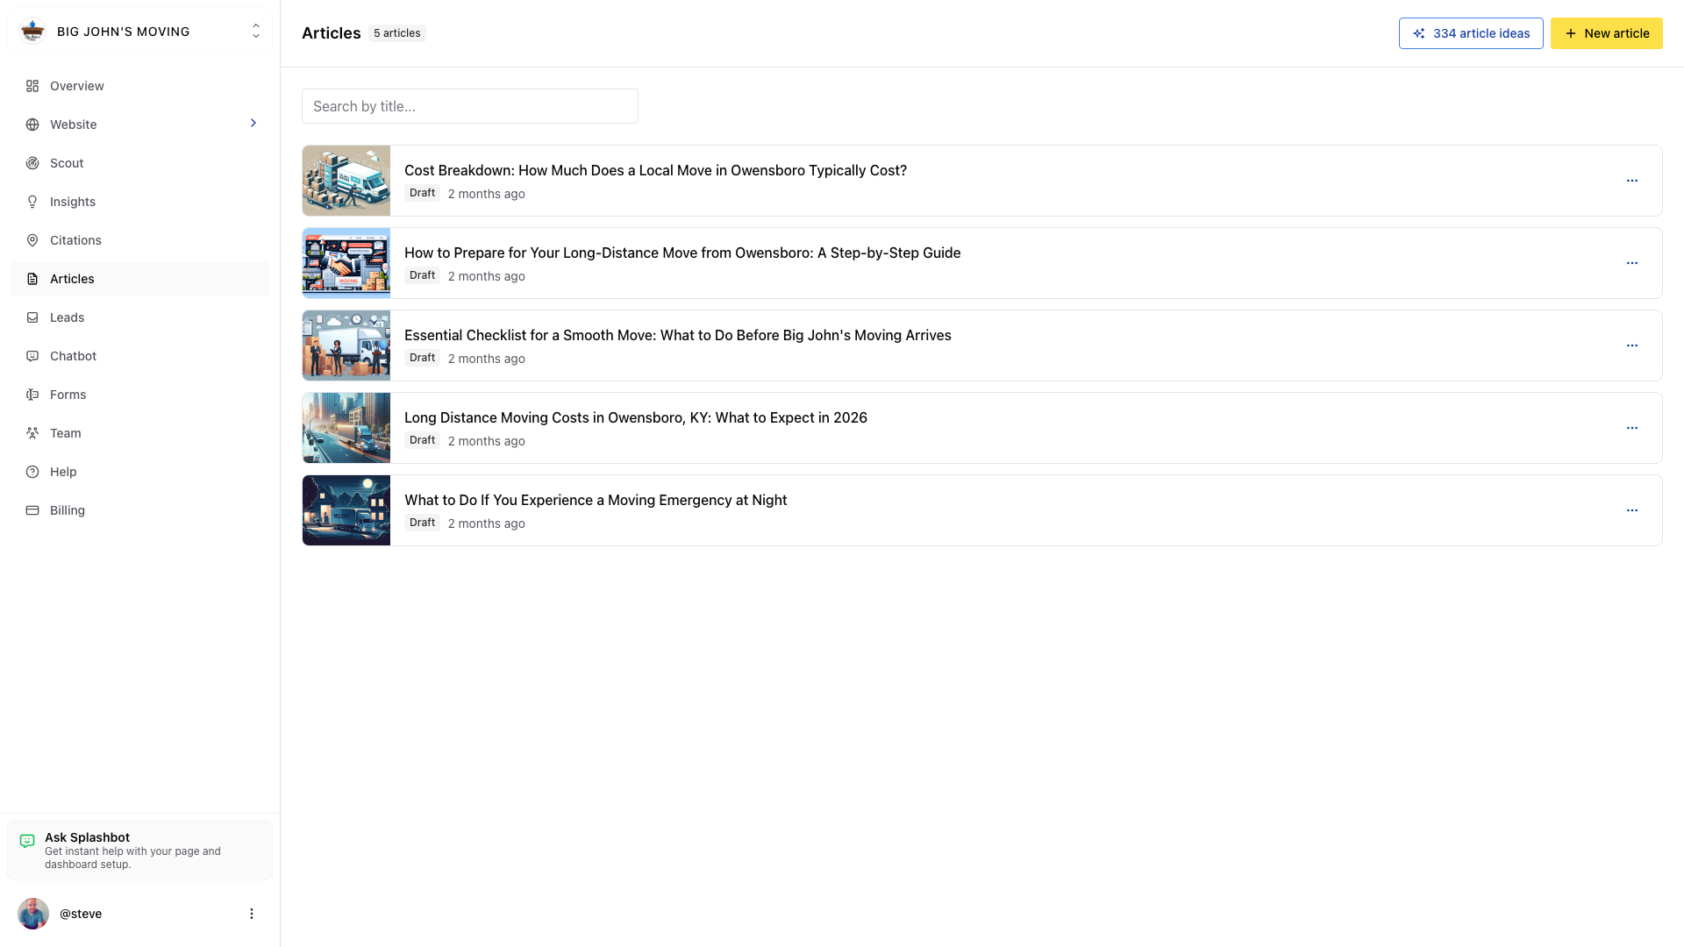Click the Citations map pin icon
Image resolution: width=1684 pixels, height=947 pixels.
(x=32, y=240)
